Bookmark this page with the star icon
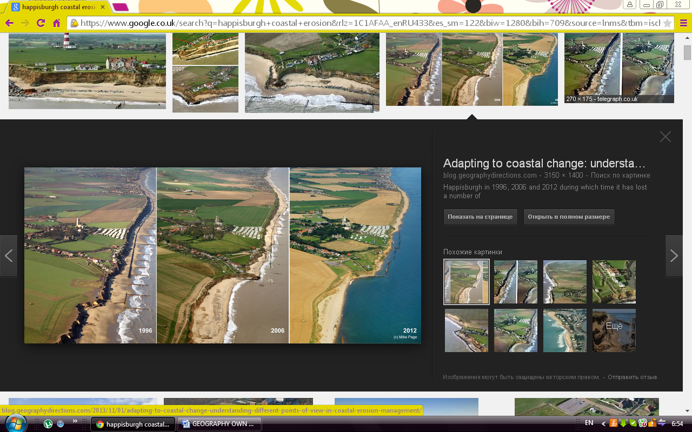 coord(667,23)
